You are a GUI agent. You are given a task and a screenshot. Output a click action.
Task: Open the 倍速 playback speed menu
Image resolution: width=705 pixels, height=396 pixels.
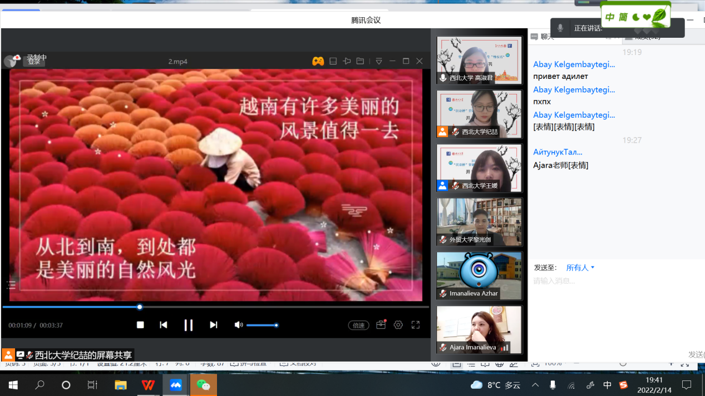[x=359, y=325]
